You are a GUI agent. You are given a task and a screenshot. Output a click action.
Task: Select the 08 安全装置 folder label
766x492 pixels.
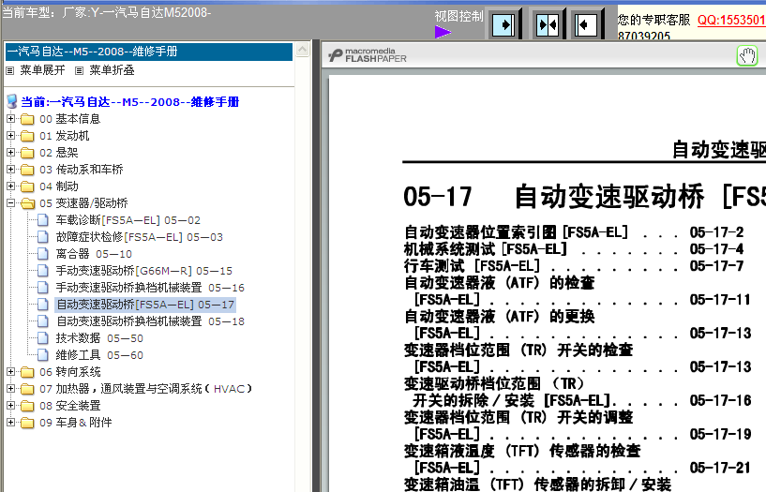coord(70,406)
